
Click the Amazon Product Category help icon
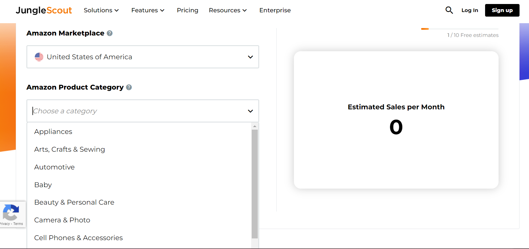click(x=129, y=87)
